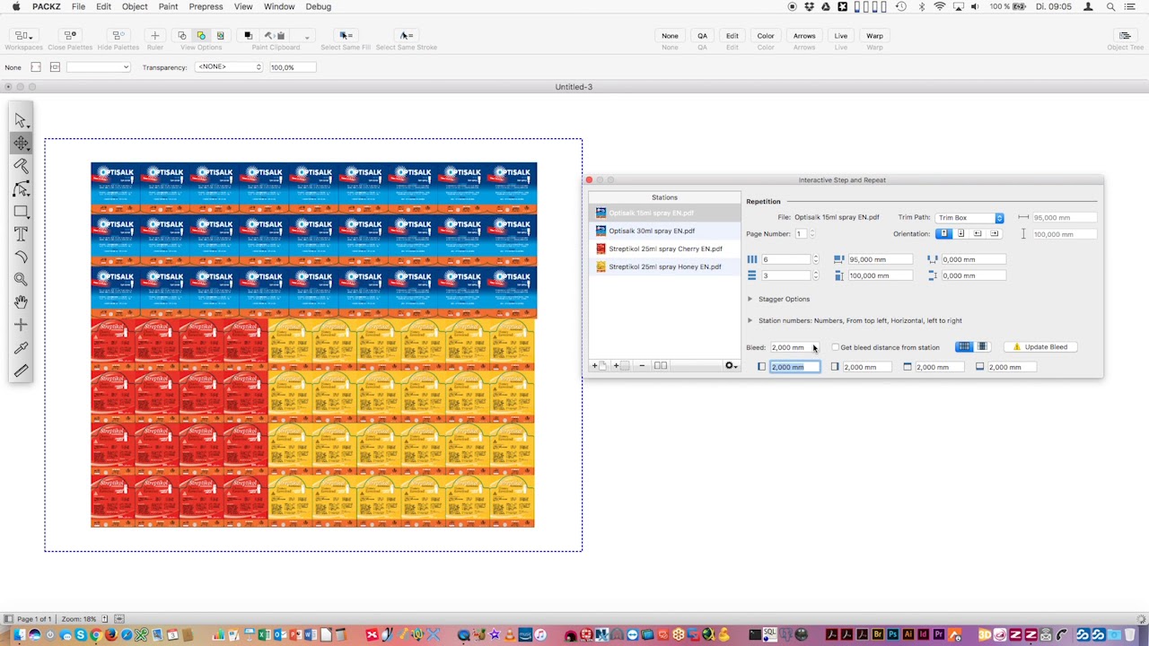1149x646 pixels.
Task: Select the Hand pan tool
Action: tap(21, 302)
